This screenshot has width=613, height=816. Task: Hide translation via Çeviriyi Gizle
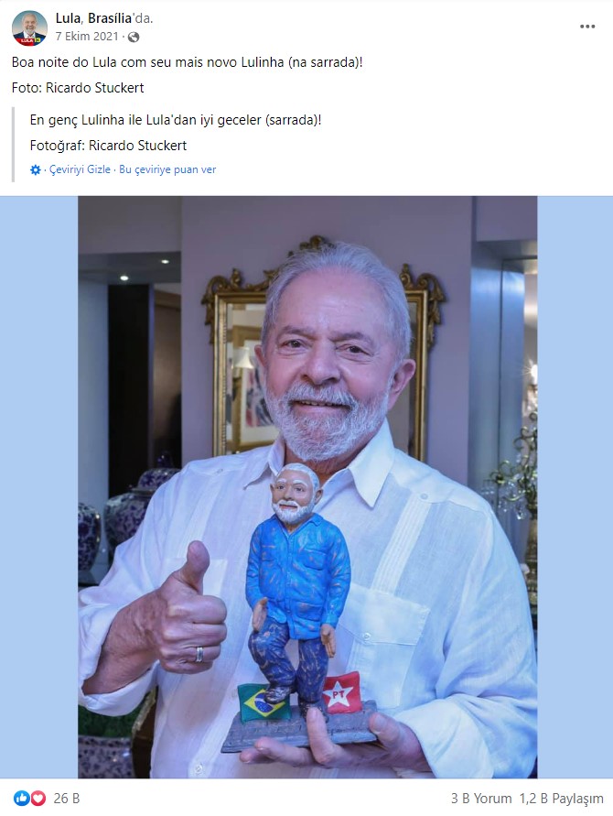click(x=80, y=169)
